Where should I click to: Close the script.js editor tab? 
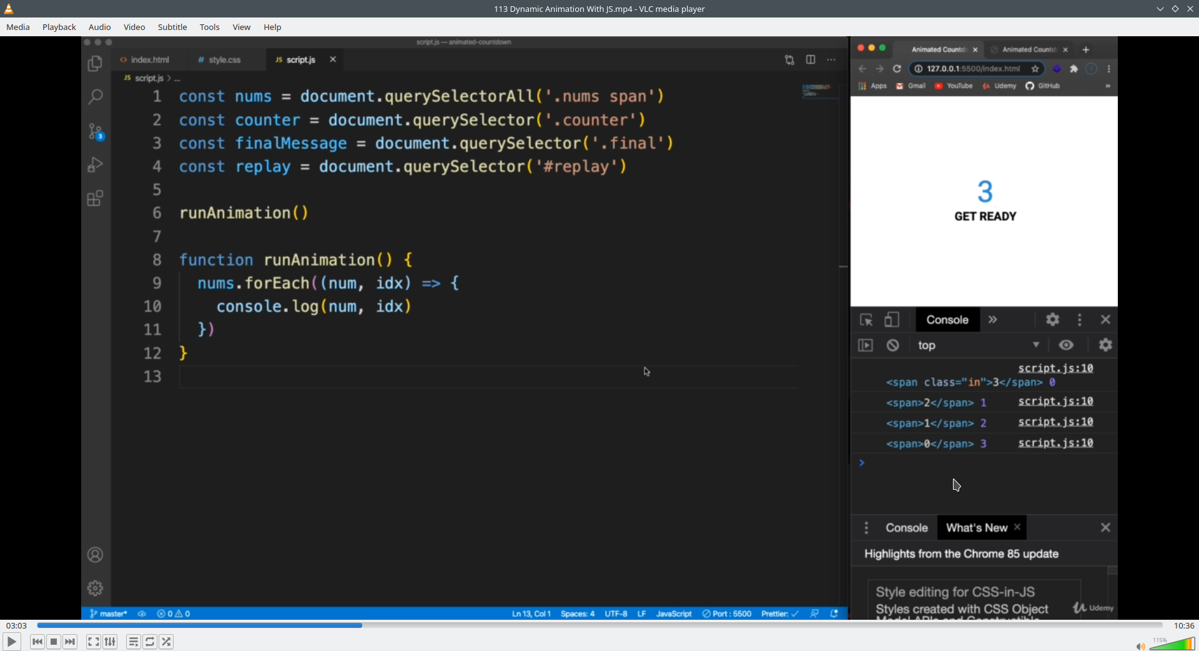click(333, 59)
